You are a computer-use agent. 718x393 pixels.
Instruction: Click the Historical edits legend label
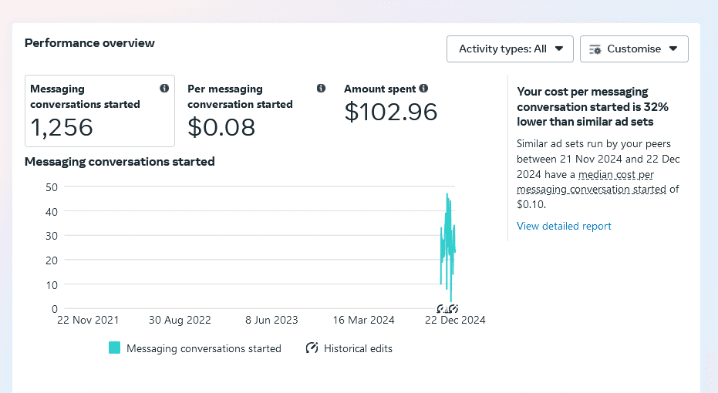[x=358, y=348]
